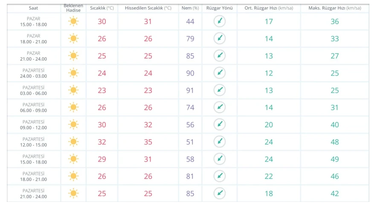Click humidity value 91 for Pazartesi 03.00
The width and height of the screenshot is (392, 210).
pyautogui.click(x=190, y=90)
